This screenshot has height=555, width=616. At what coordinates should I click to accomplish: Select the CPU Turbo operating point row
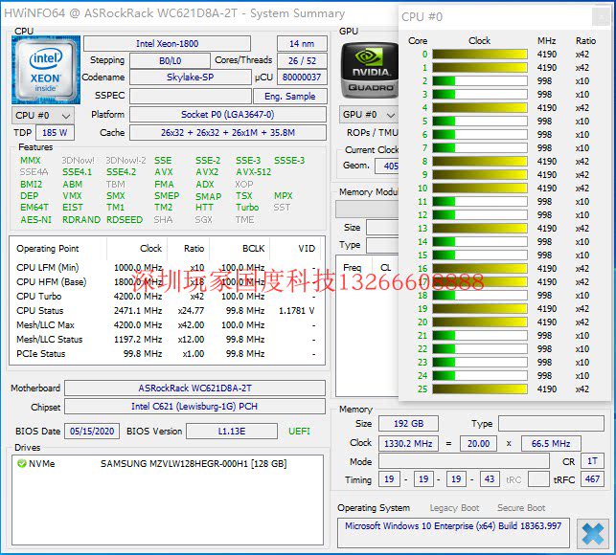coord(167,297)
